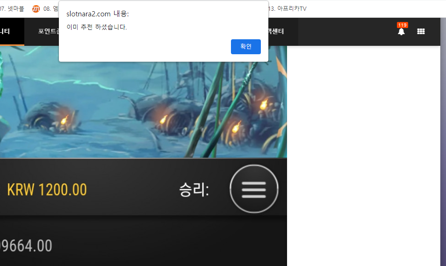Click the alert message 이미 추천 하셨습니다.

[x=97, y=27]
